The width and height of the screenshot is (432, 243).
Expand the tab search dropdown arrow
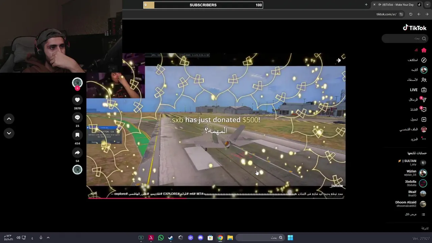point(427,5)
